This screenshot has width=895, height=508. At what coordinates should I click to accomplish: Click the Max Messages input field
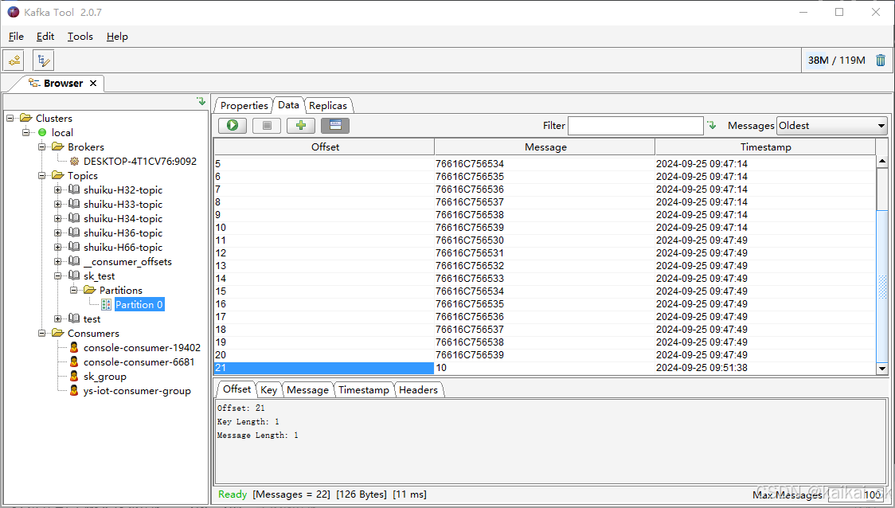[858, 495]
